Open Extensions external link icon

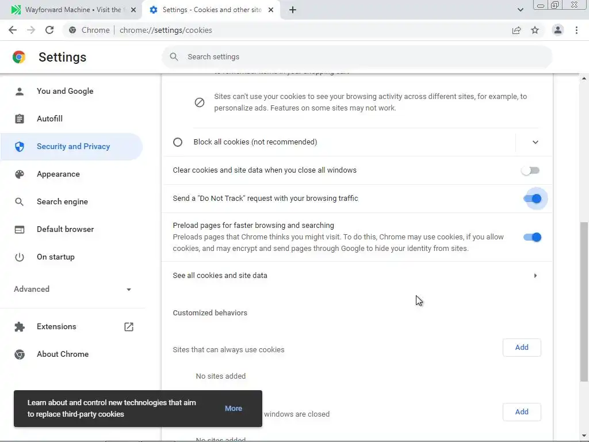(x=129, y=327)
